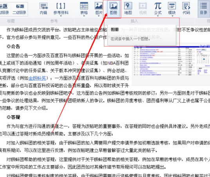The height and width of the screenshot is (177, 210).
Task: Apply the first-level 标题 heading style
Action: [4, 9]
